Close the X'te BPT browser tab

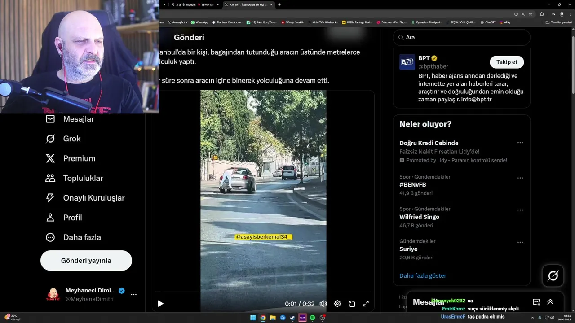click(272, 4)
